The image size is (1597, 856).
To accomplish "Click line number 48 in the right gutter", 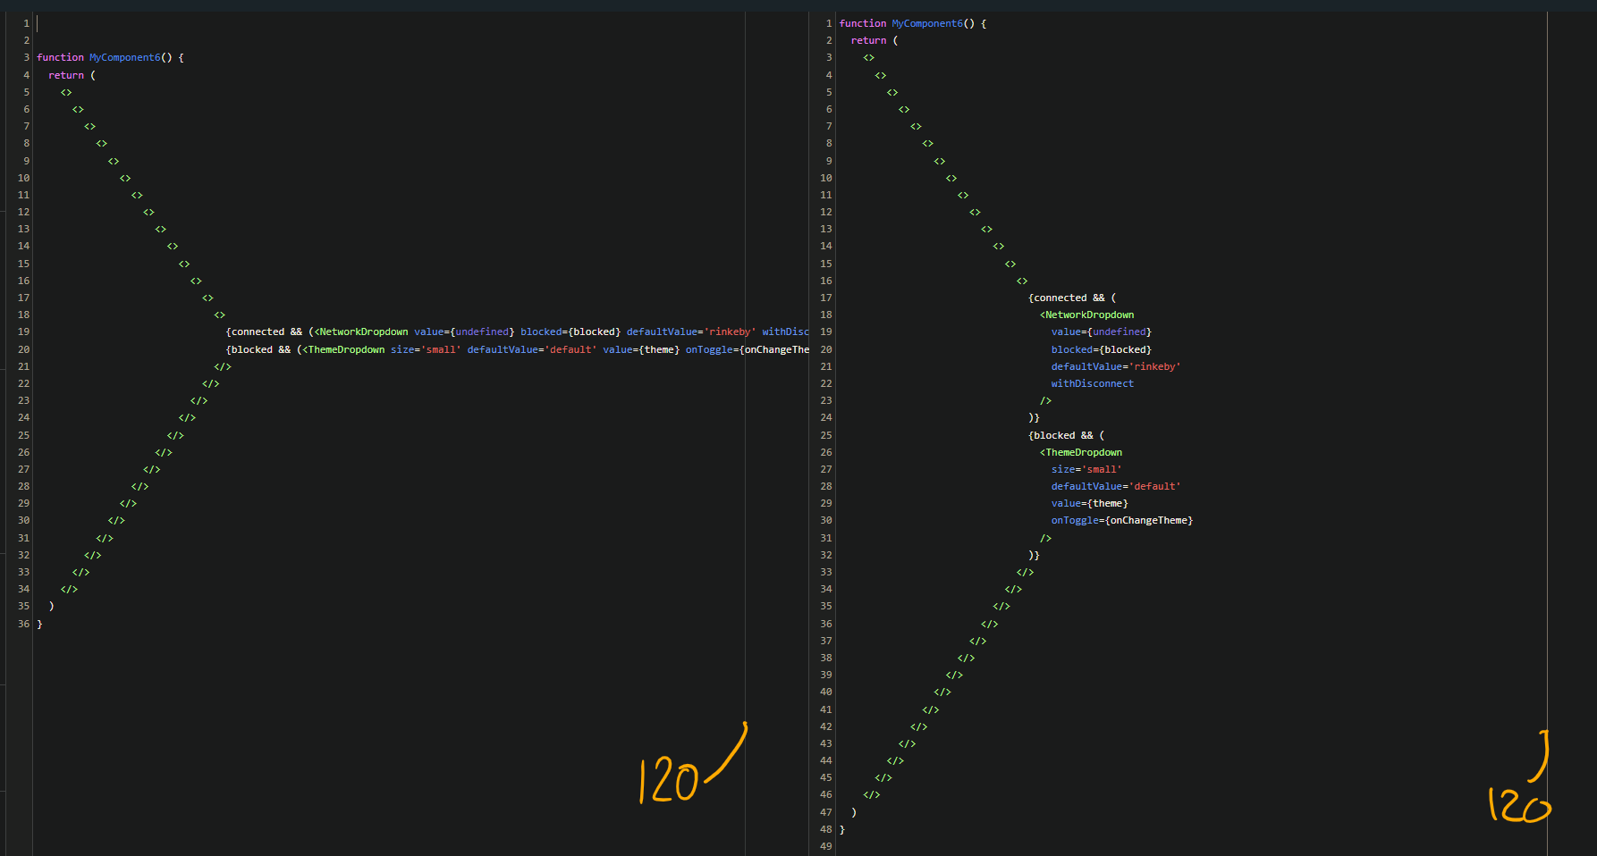I will [x=825, y=829].
